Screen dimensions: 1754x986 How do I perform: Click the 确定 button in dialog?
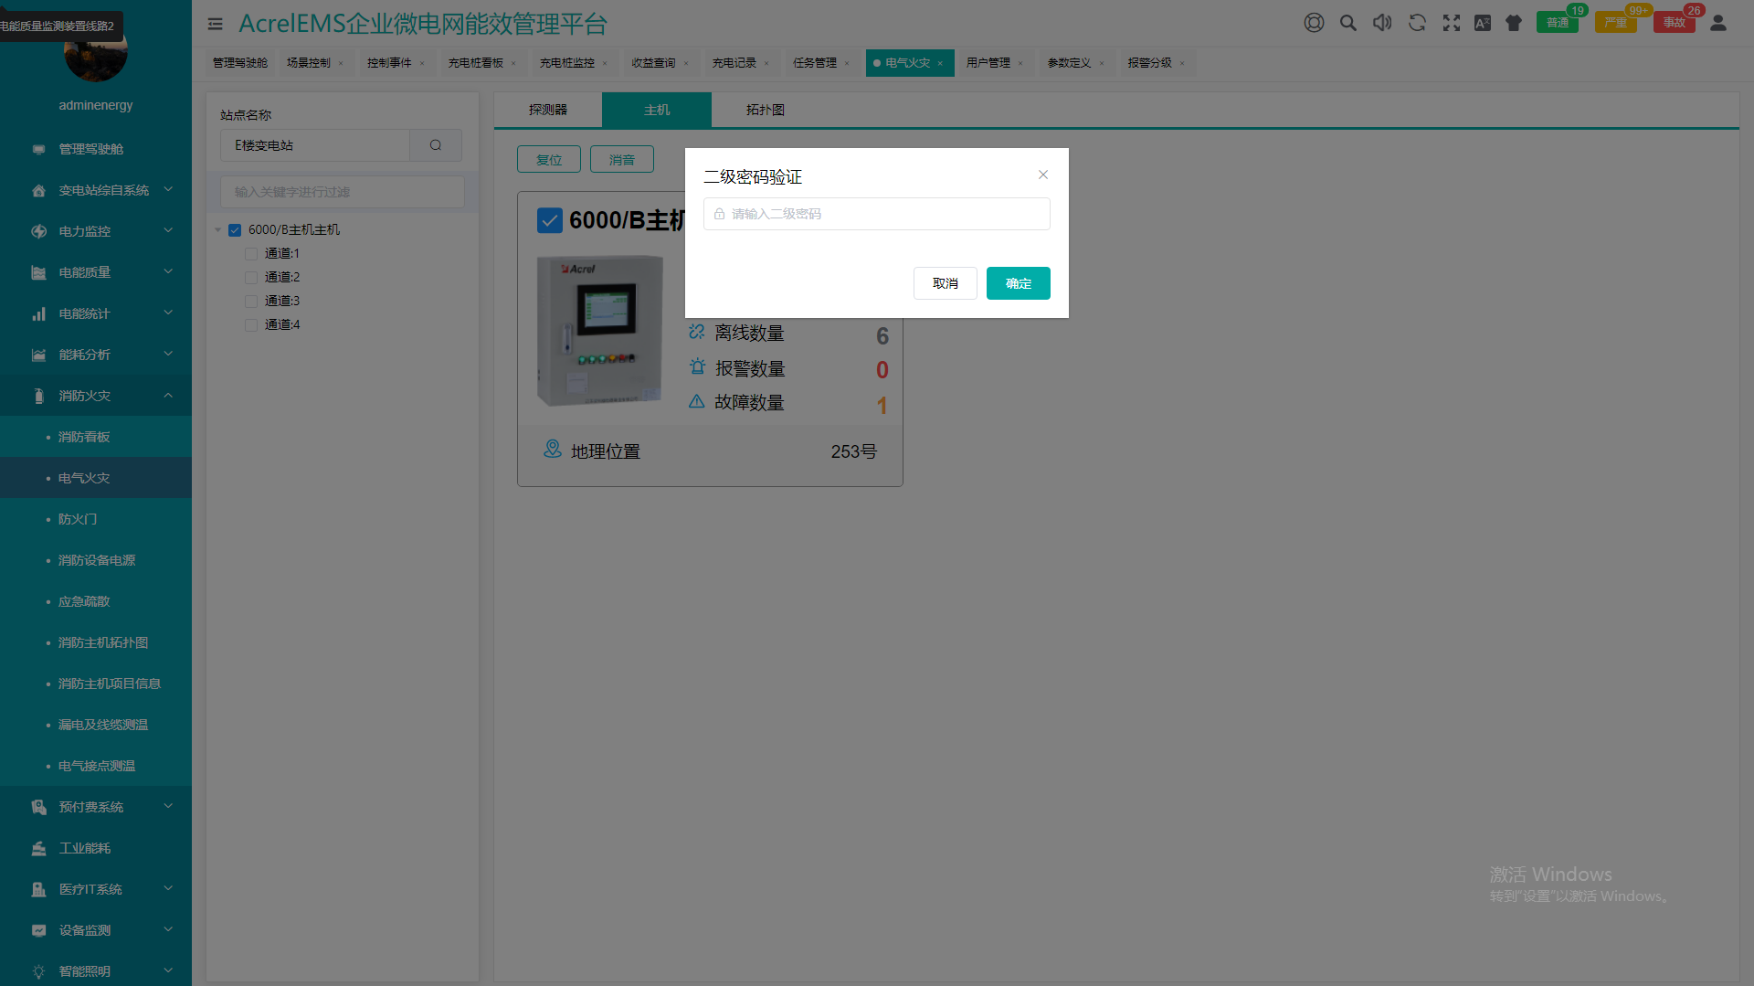1018,283
